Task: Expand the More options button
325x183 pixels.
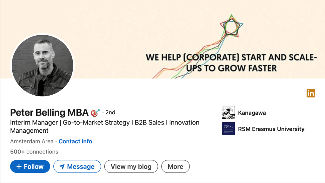Action: [176, 166]
